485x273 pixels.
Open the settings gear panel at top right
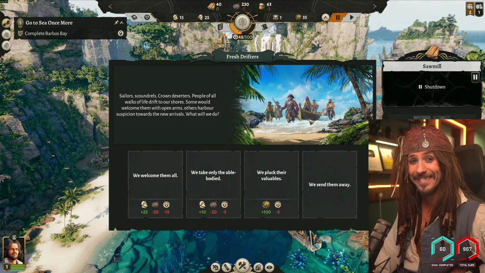tap(470, 9)
